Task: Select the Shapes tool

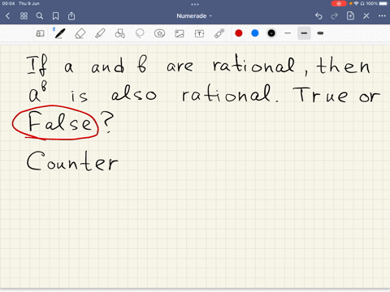Action: [x=119, y=33]
